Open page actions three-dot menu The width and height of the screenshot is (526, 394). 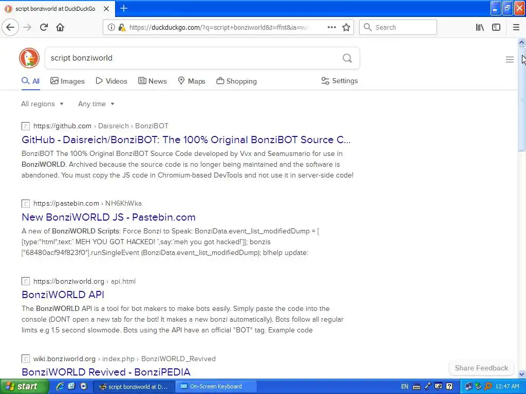(331, 27)
